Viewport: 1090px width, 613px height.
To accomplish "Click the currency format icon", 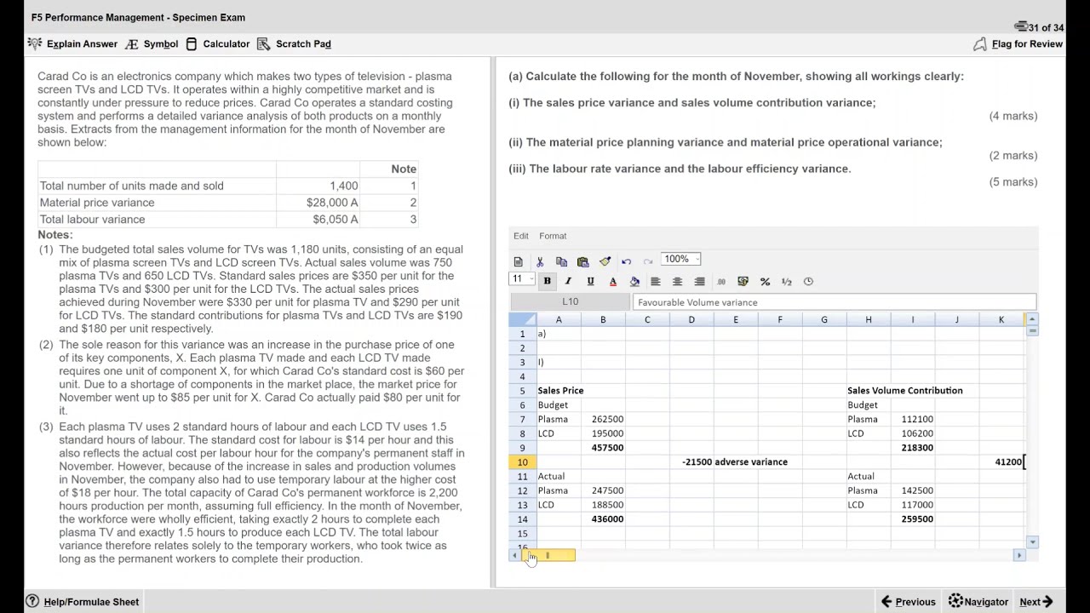I will tap(743, 281).
